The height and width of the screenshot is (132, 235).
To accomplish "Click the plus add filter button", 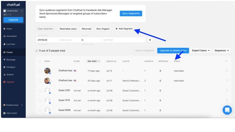I will 150,40.
